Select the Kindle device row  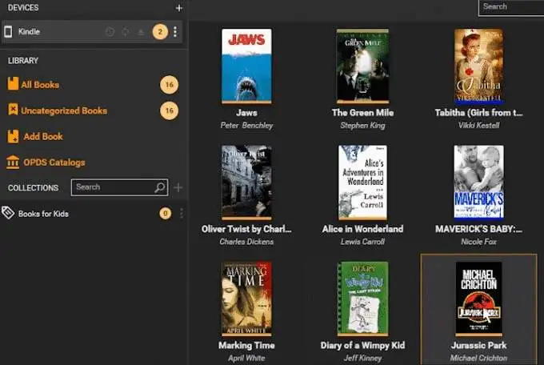tap(92, 31)
